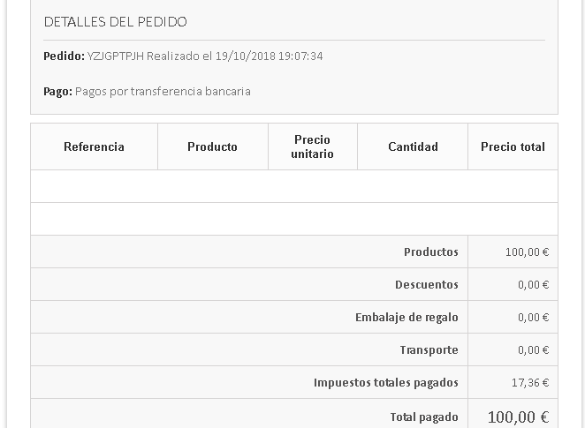Click the order reference YZJGPTPJH
The image size is (585, 428).
click(115, 56)
